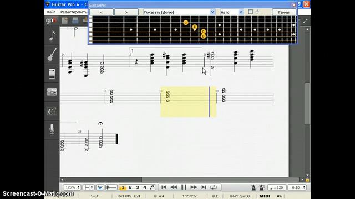Screen dimensions: 355x199
Task: Open the Sound effects pedal panel
Action: pos(52,74)
